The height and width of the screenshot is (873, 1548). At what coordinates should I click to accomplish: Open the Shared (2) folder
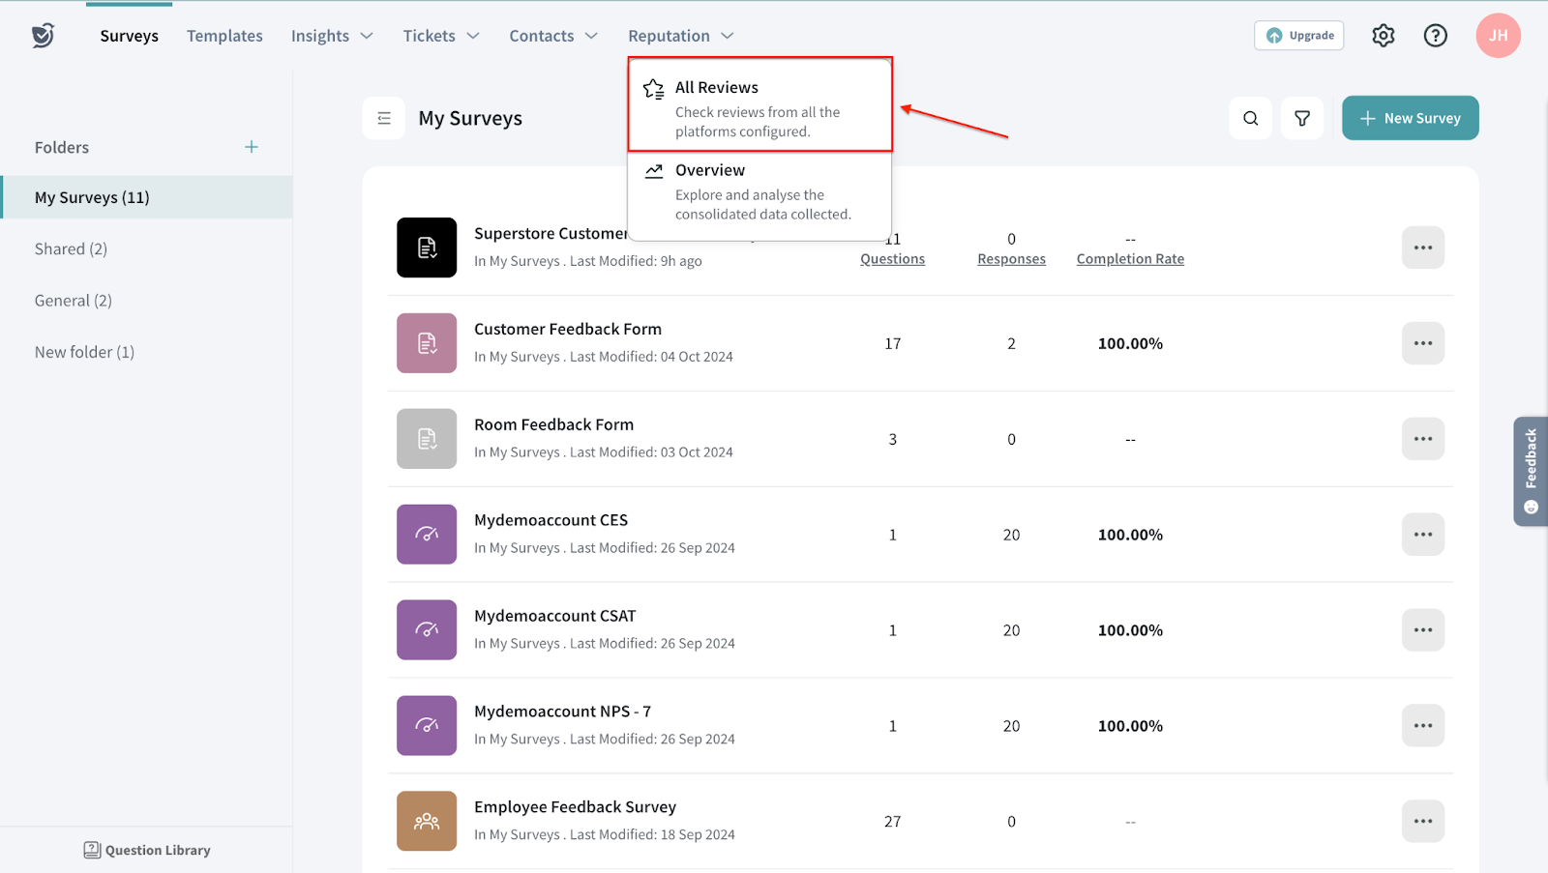[71, 248]
